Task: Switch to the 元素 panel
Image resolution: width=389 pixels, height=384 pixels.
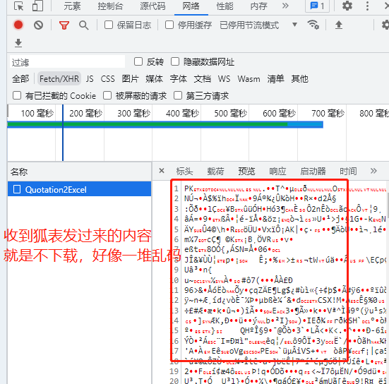Action: (x=72, y=6)
